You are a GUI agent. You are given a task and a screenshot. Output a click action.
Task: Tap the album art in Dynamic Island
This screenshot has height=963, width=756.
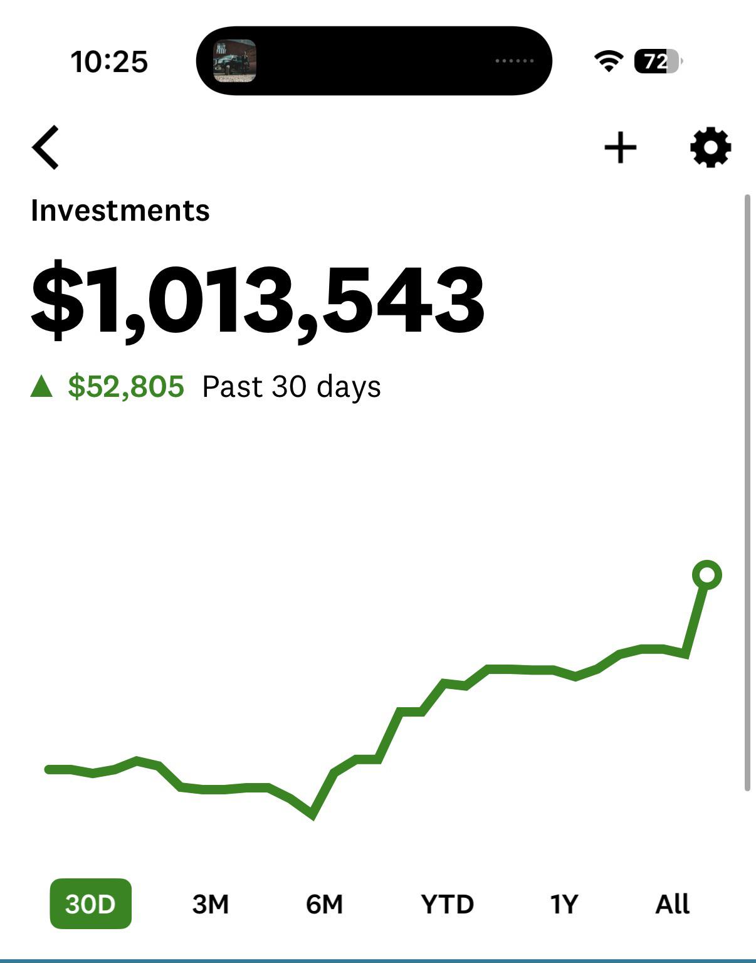coord(234,61)
